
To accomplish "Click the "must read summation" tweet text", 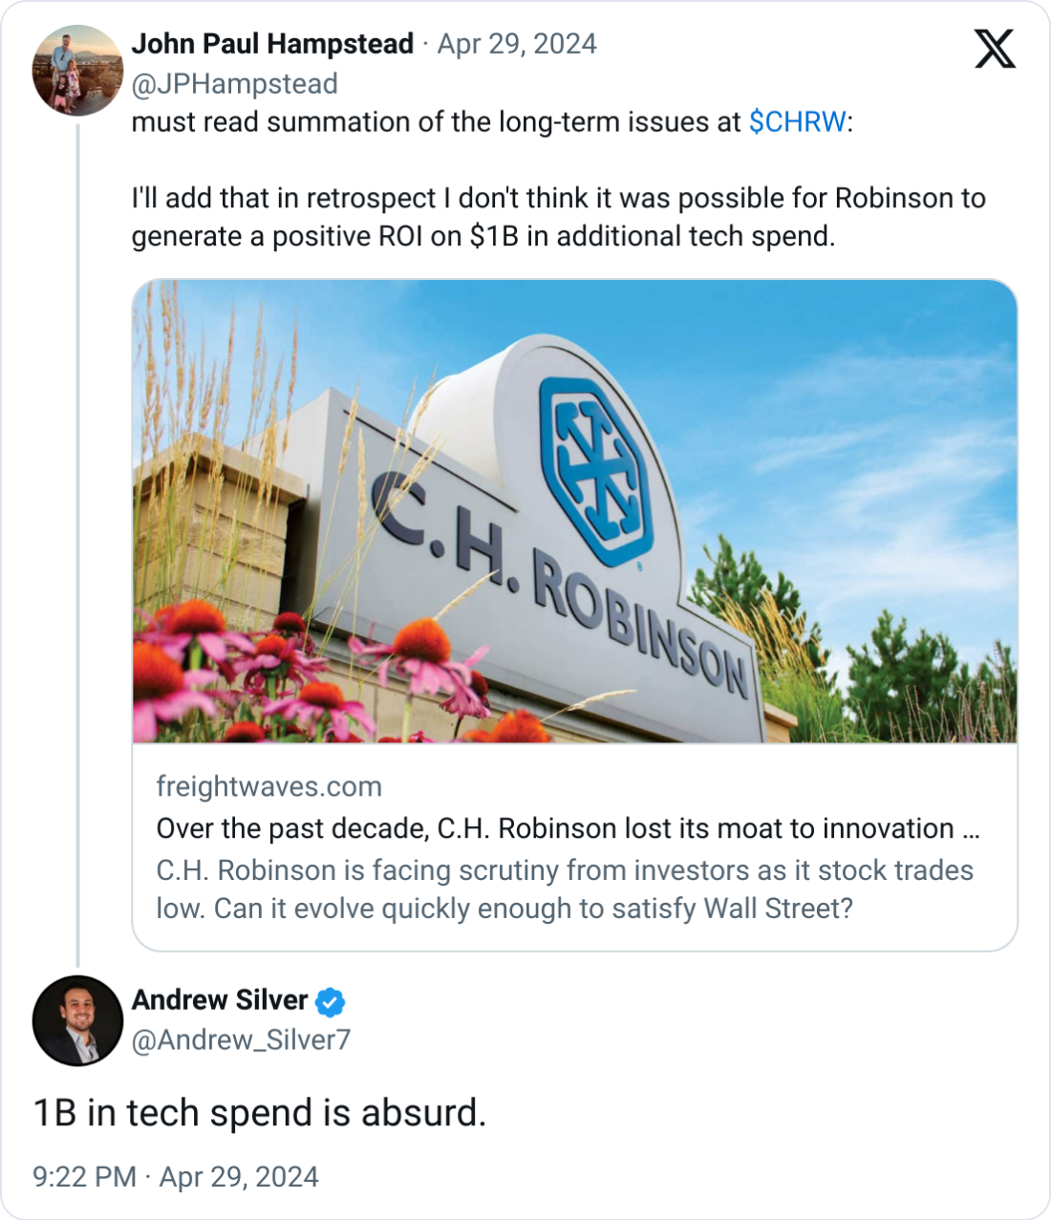I will 436,122.
